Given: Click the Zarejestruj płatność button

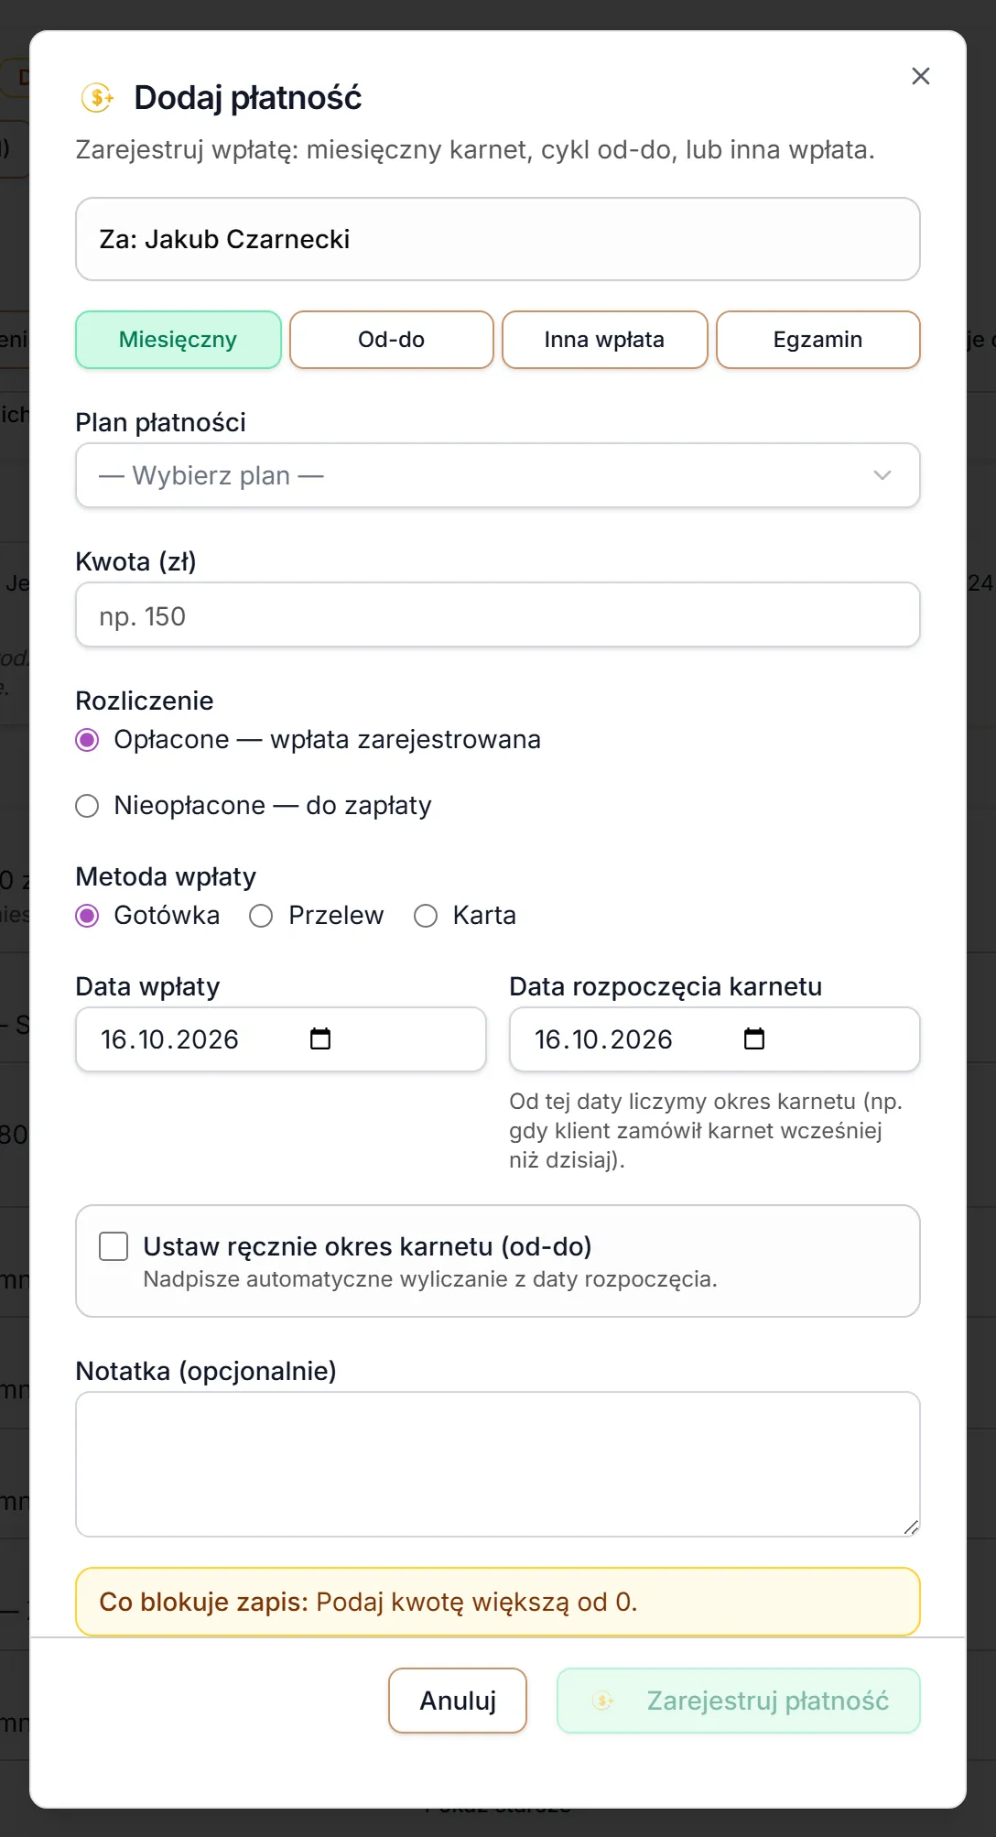Looking at the screenshot, I should (739, 1701).
